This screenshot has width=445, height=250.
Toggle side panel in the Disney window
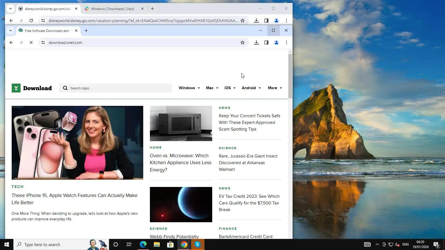266,21
